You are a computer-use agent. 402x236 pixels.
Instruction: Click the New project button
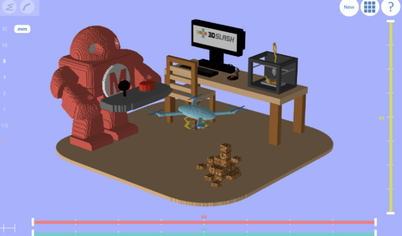click(x=349, y=7)
